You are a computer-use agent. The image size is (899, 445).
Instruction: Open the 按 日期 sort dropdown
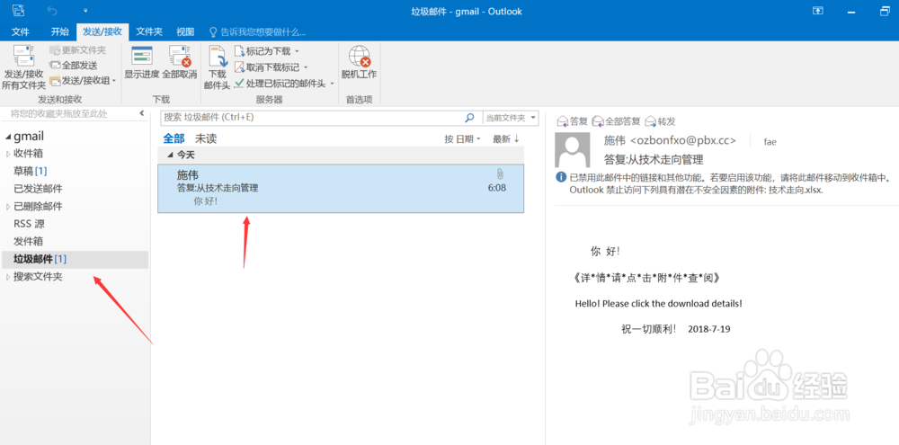(462, 138)
